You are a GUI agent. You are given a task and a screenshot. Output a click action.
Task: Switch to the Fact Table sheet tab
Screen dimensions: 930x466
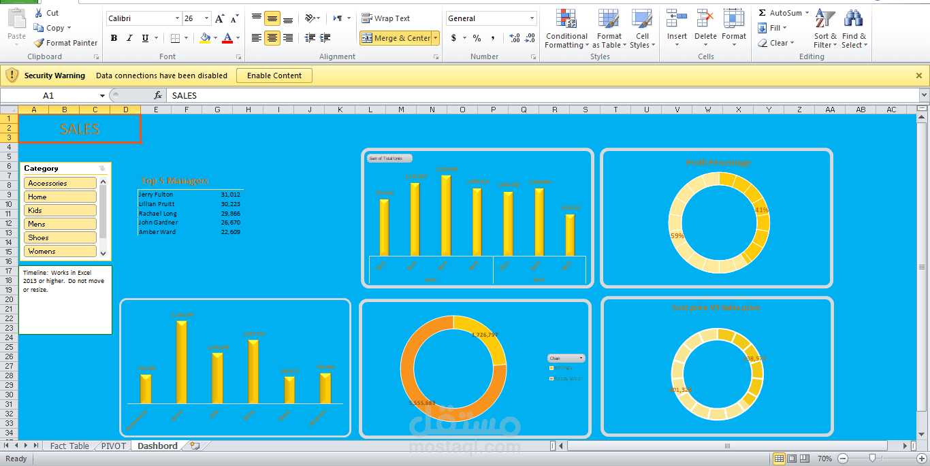coord(69,446)
